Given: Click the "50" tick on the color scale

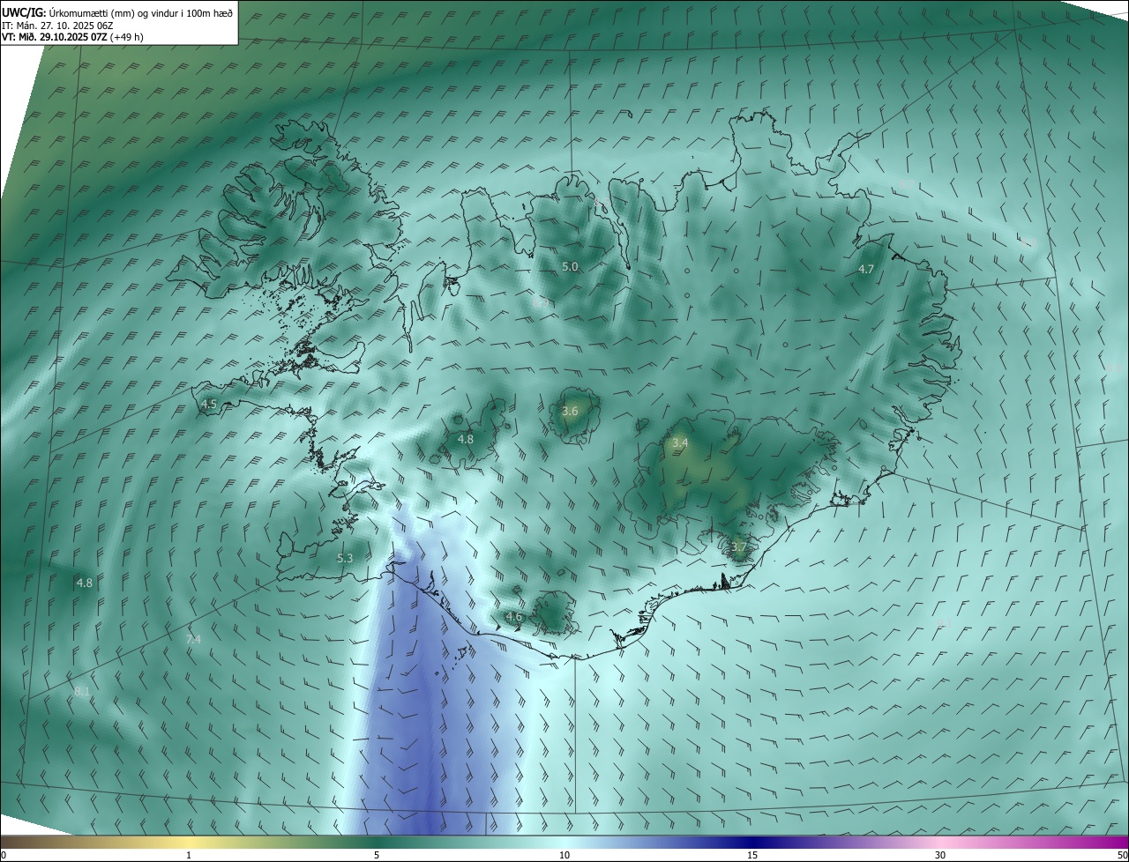Looking at the screenshot, I should tap(1122, 855).
